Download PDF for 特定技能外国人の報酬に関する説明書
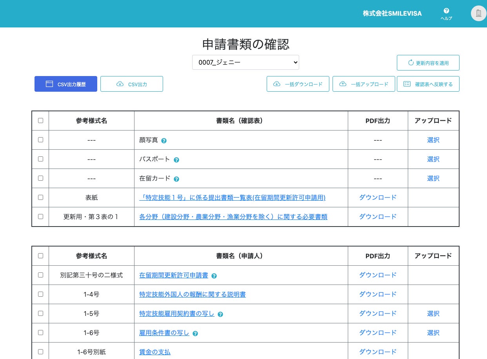 (378, 294)
